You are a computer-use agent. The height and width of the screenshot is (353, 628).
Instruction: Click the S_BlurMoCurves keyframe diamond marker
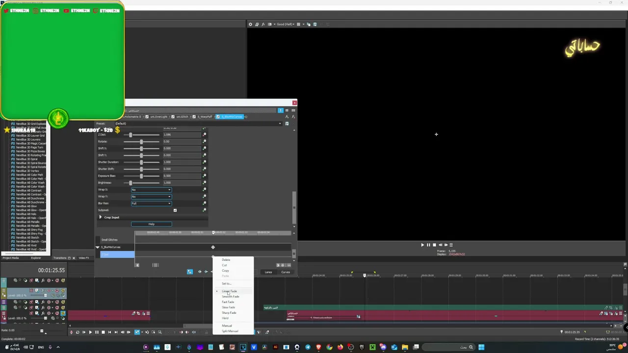pos(213,247)
